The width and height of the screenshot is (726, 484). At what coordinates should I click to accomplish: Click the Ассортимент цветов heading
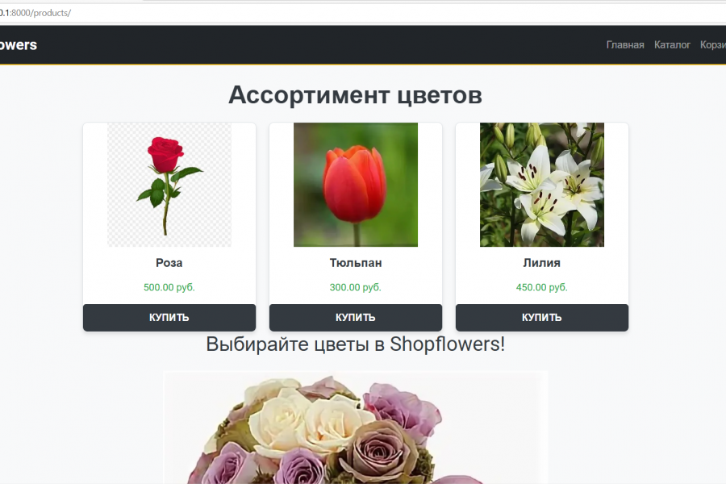[355, 95]
